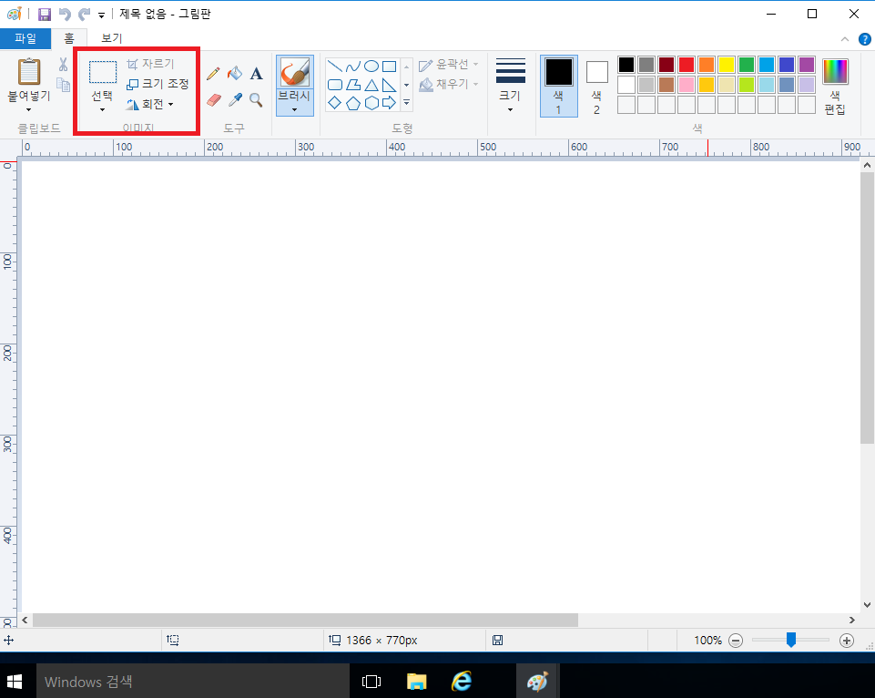Image resolution: width=875 pixels, height=698 pixels.
Task: Collapse the ribbon with the chevron
Action: pos(845,39)
